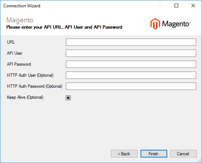Click the HTTP Auth Password (Optional) label
The width and height of the screenshot is (202, 163).
pos(34,86)
